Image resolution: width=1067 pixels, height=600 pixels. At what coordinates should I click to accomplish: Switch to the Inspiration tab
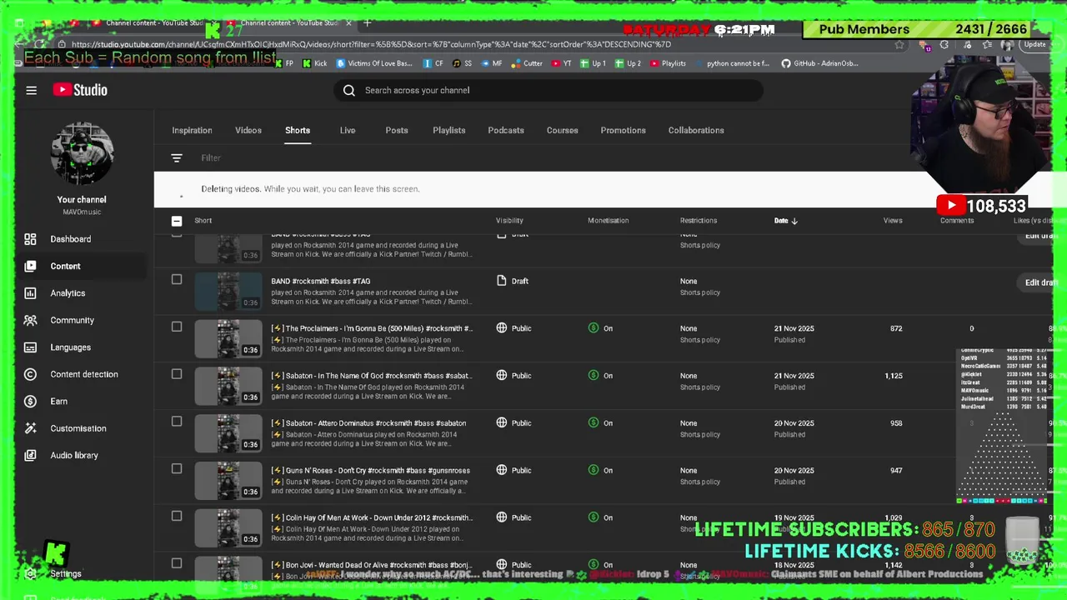[192, 130]
